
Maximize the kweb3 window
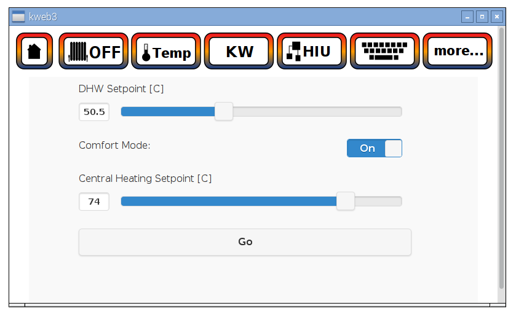(x=482, y=17)
